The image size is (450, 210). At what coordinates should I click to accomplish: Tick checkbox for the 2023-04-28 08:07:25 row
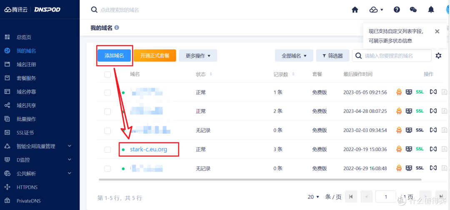[x=107, y=112]
